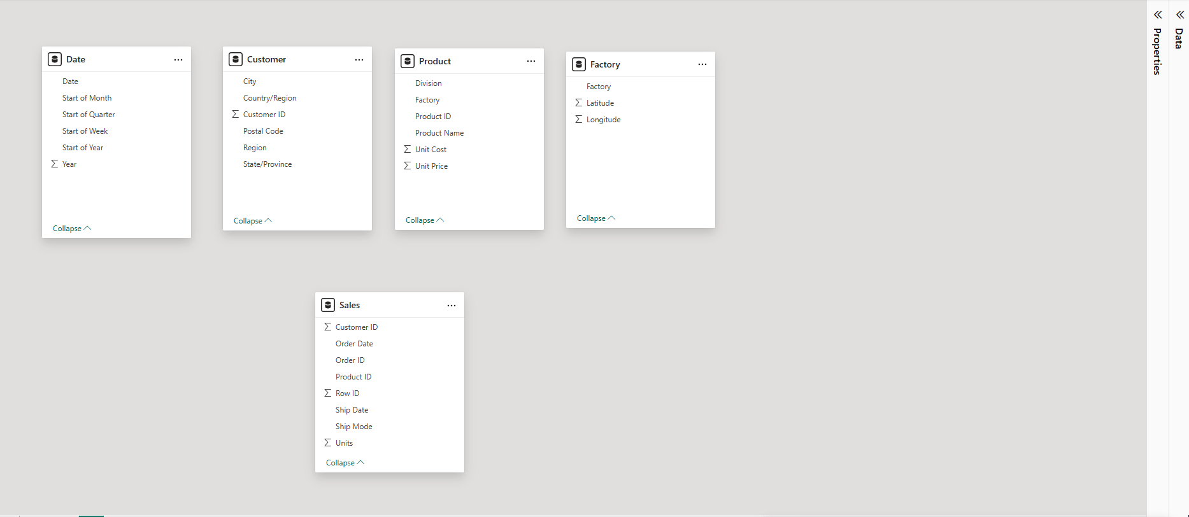Open the Data side tab

[1179, 38]
